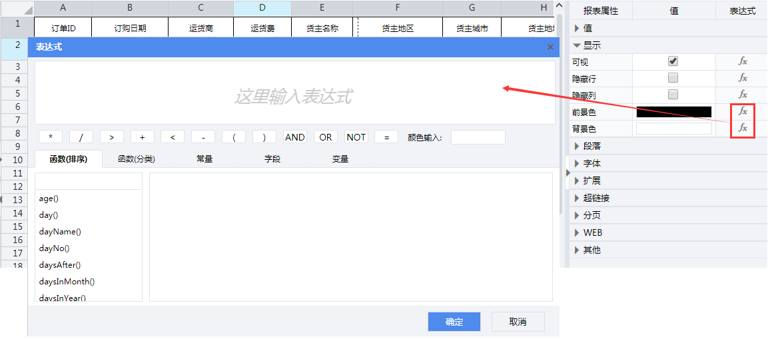Expand the 字体 property section

pyautogui.click(x=591, y=163)
